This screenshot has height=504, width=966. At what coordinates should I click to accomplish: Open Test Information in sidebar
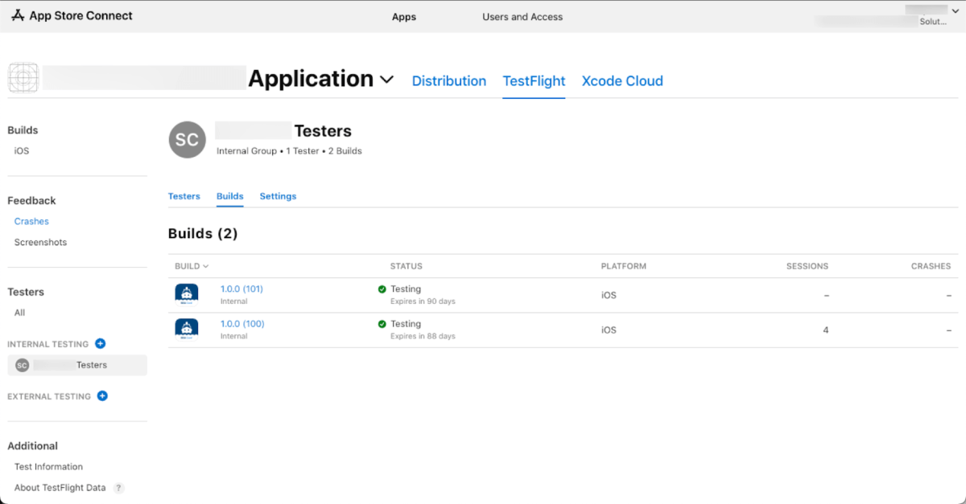click(x=48, y=466)
